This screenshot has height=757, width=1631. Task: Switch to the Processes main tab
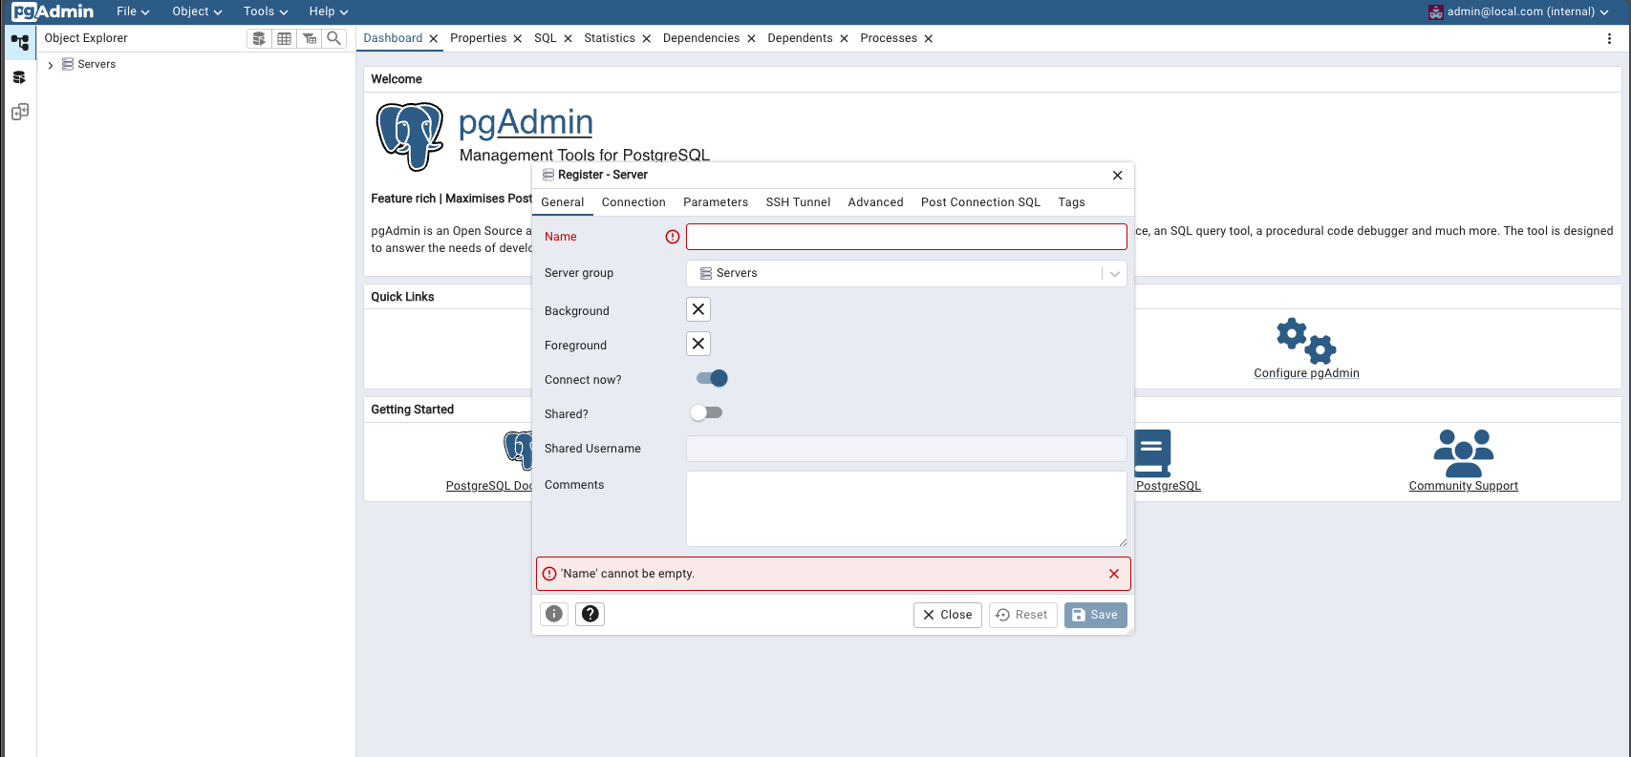[x=889, y=38]
